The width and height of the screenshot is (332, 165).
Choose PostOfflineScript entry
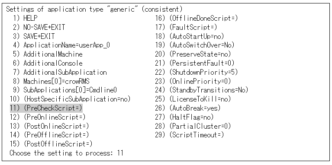[51, 144]
